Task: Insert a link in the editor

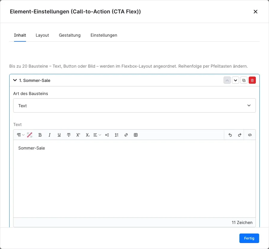Action: click(126, 135)
